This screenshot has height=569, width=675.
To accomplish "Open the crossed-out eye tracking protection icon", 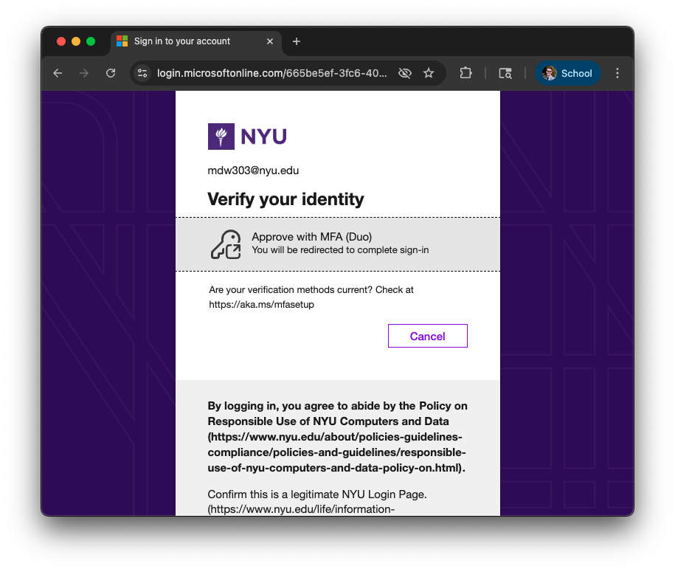I will (404, 73).
